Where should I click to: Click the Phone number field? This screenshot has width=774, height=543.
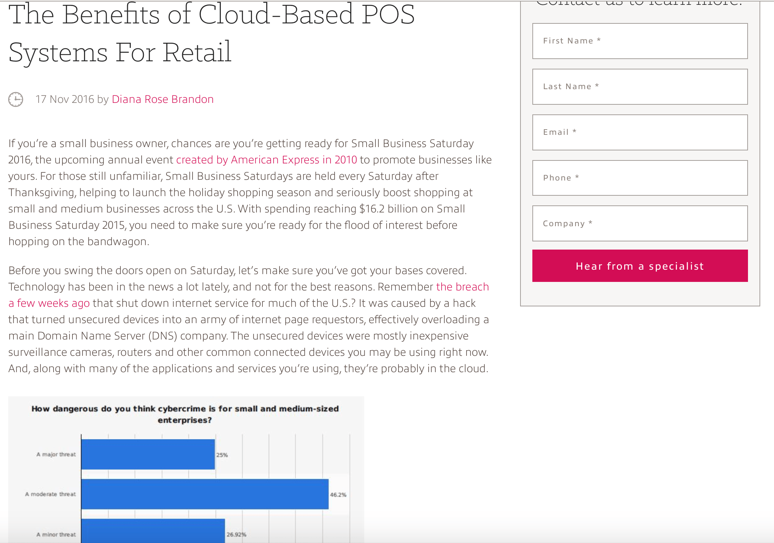click(x=639, y=178)
